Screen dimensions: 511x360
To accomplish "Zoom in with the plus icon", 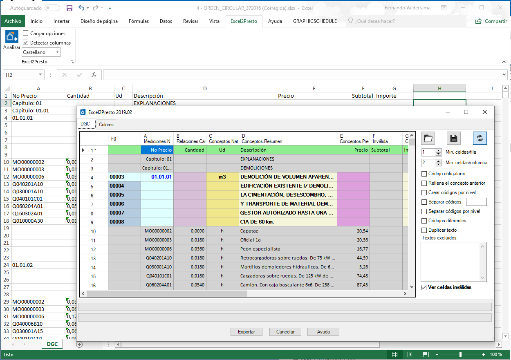I will (x=484, y=354).
